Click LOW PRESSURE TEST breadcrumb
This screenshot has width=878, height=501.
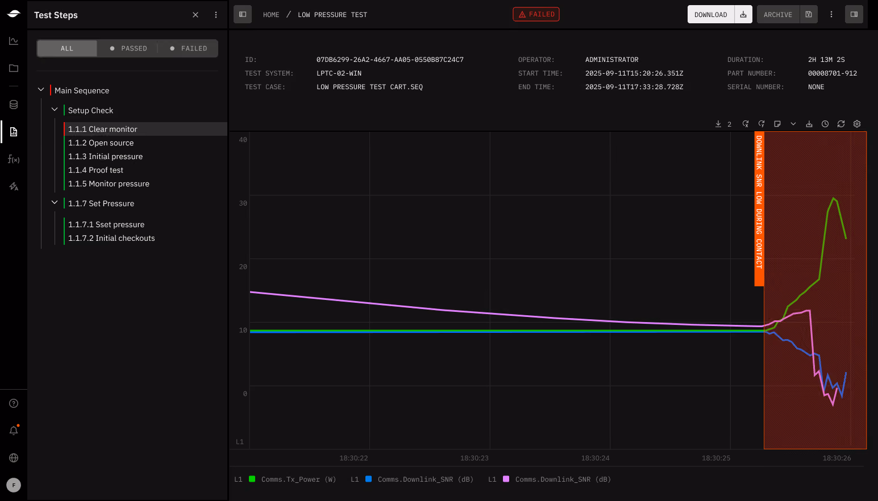[332, 15]
